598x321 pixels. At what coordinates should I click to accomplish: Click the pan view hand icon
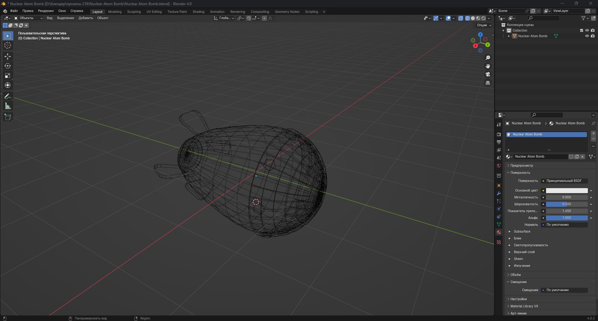pos(488,66)
